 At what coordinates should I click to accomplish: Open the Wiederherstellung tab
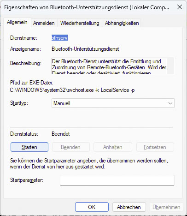[x=80, y=23]
